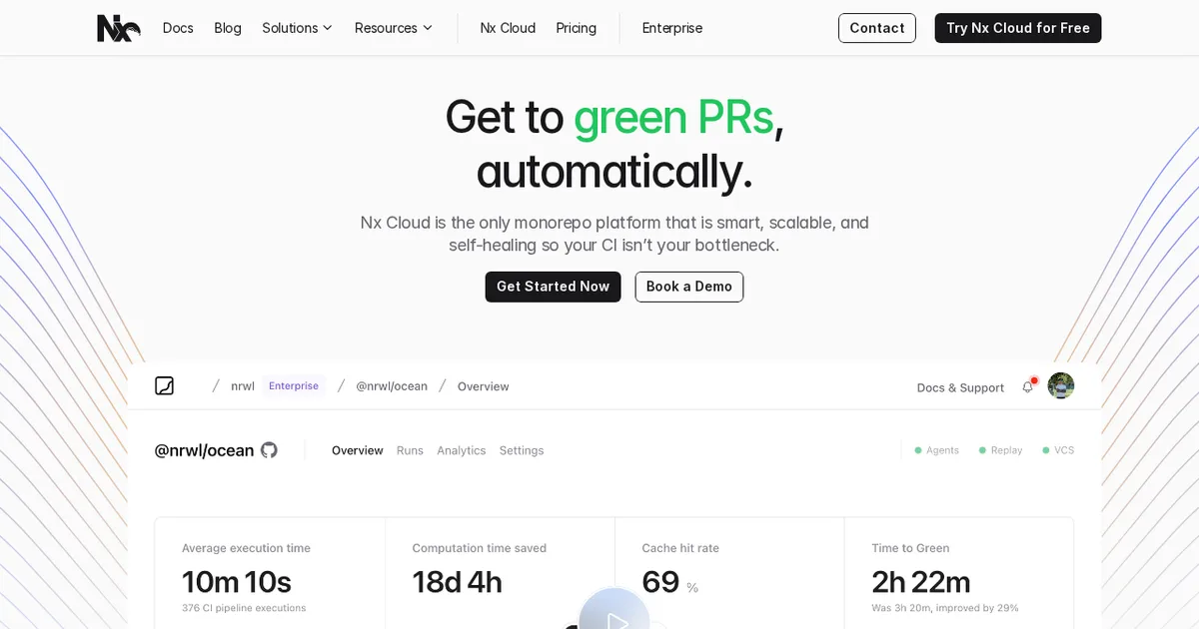Open the Enterprise nav link
Image resolution: width=1199 pixels, height=629 pixels.
point(672,28)
